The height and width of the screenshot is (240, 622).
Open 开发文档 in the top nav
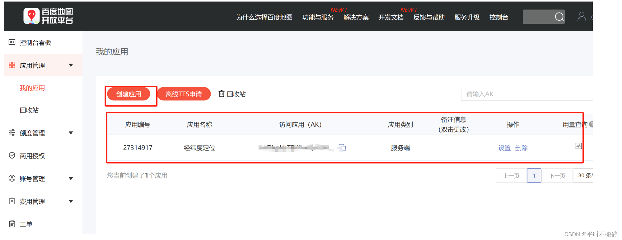(391, 17)
